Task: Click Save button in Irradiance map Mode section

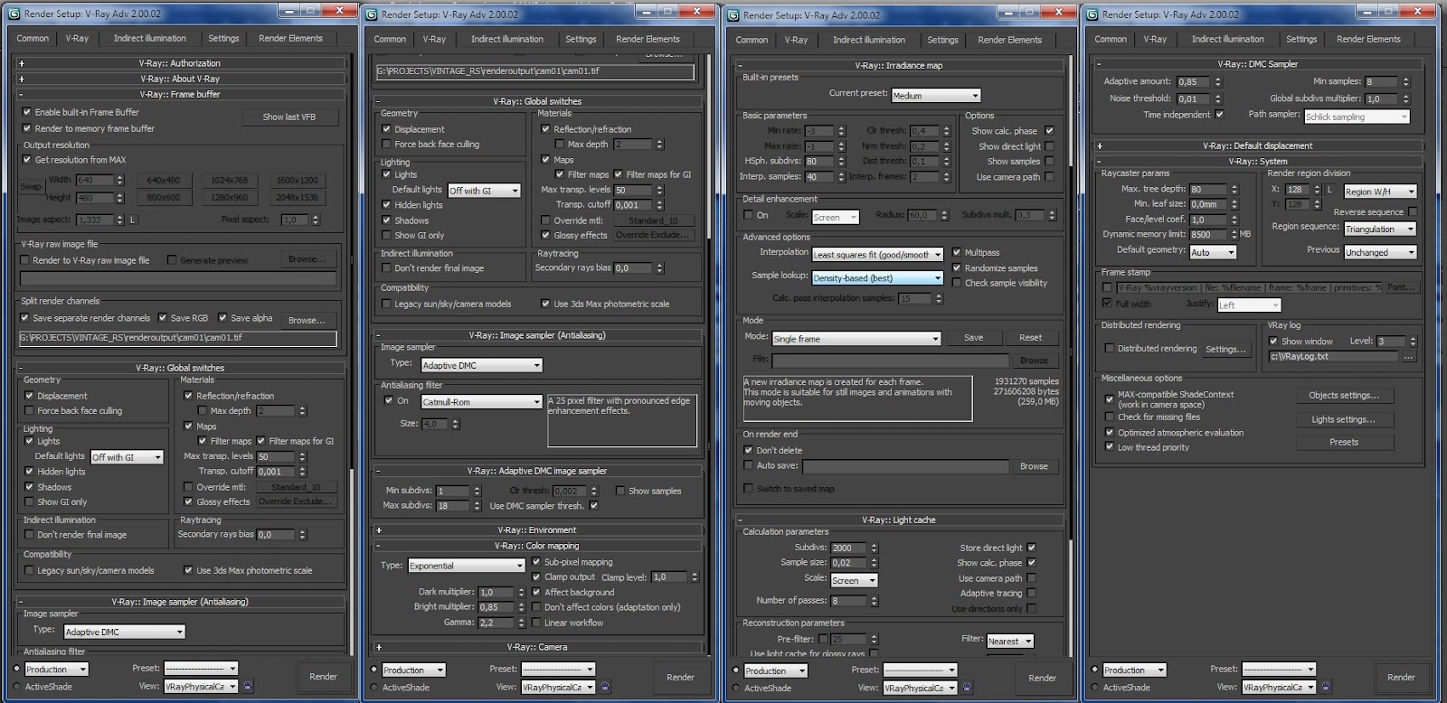Action: tap(973, 337)
